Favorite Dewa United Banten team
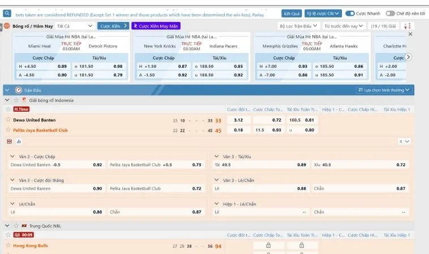 [8, 120]
